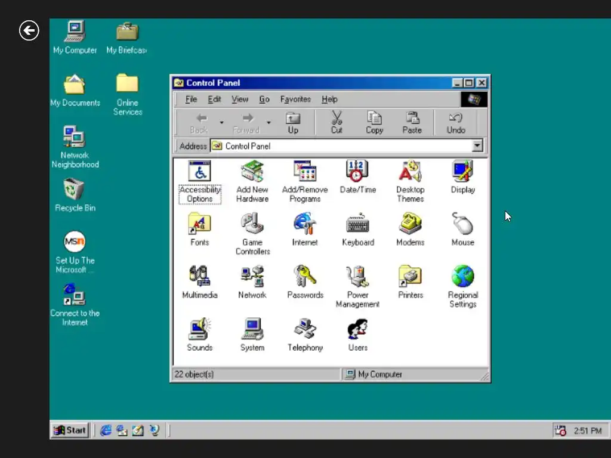Launch Outlook Express from Quick Launch

coord(122,431)
